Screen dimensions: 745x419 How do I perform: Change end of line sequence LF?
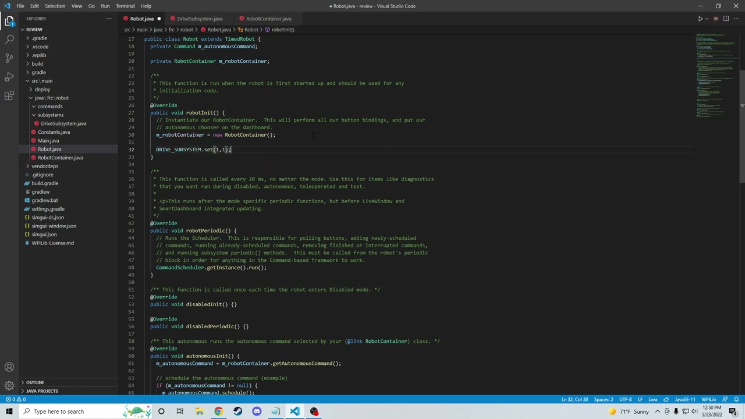tap(640, 399)
